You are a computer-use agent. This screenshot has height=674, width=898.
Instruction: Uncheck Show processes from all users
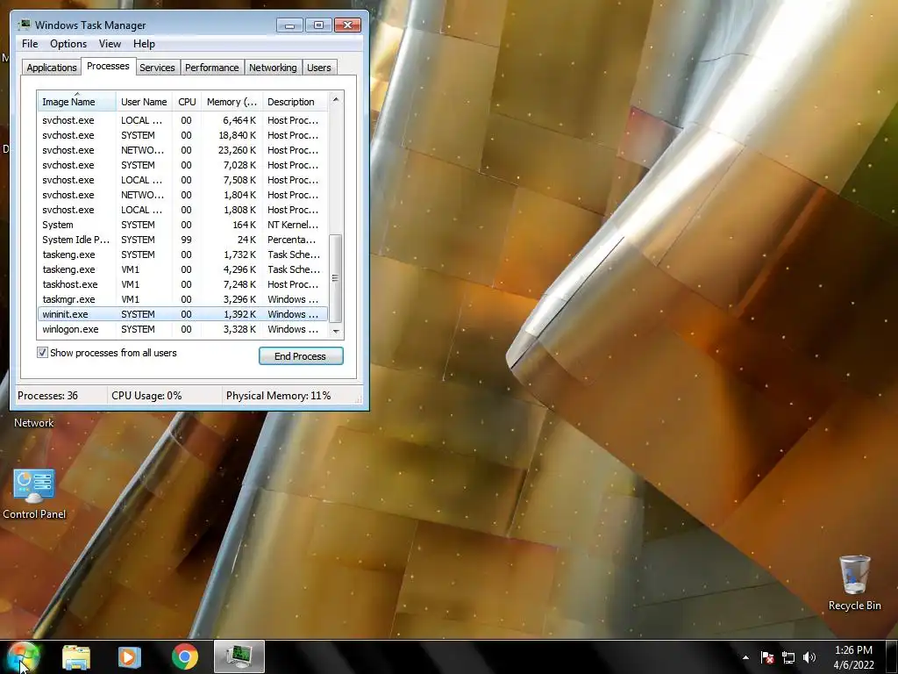[x=42, y=353]
